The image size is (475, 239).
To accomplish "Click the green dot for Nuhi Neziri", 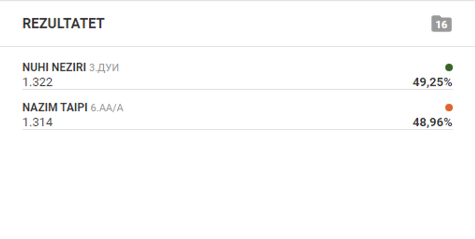I will 448,67.
